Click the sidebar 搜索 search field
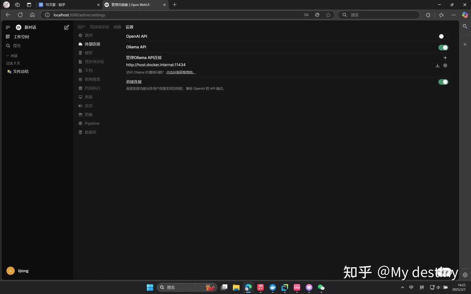471x294 pixels. (17, 46)
